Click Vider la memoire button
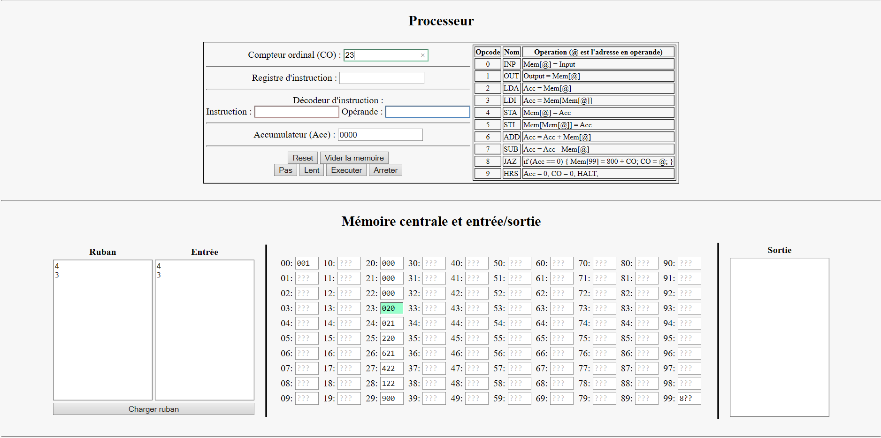 tap(354, 158)
